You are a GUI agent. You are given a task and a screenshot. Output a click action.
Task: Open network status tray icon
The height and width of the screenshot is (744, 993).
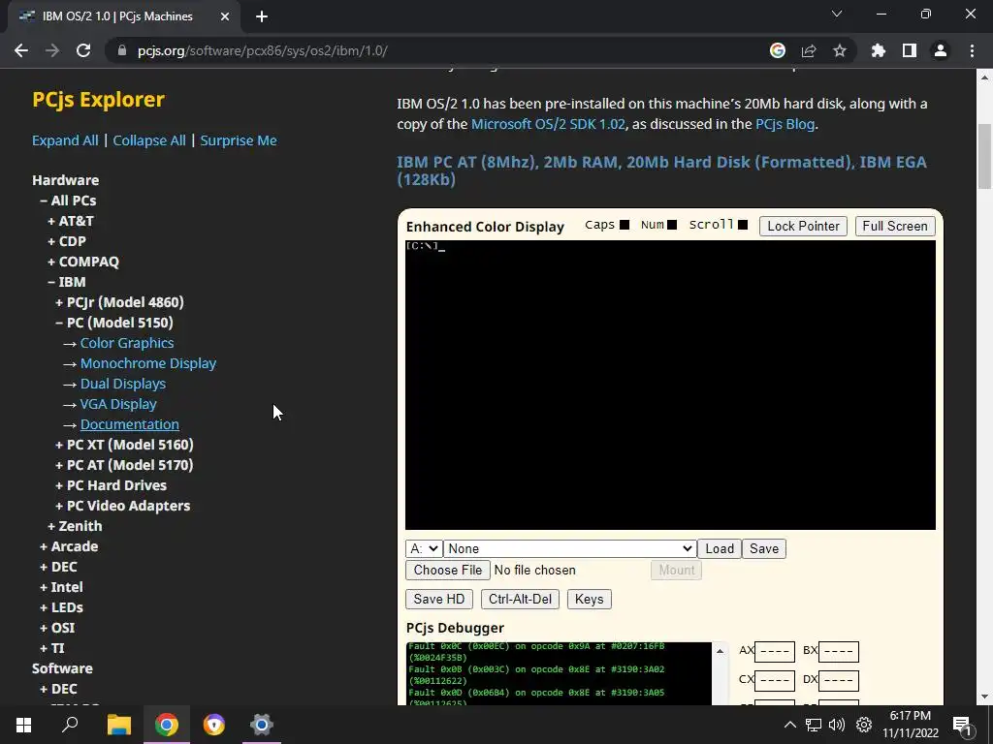pyautogui.click(x=814, y=725)
